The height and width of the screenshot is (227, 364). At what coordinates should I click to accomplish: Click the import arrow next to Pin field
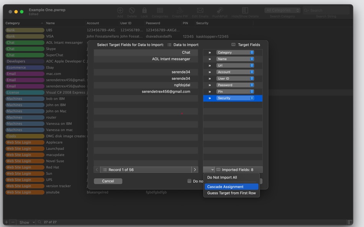(210, 91)
